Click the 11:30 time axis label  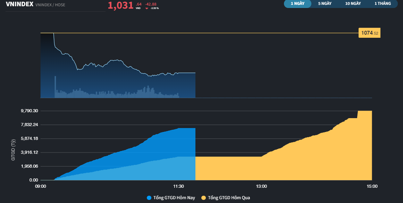tap(178, 186)
